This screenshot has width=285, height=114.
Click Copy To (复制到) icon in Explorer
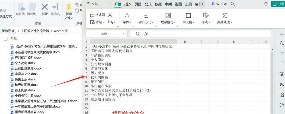click(x=32, y=7)
